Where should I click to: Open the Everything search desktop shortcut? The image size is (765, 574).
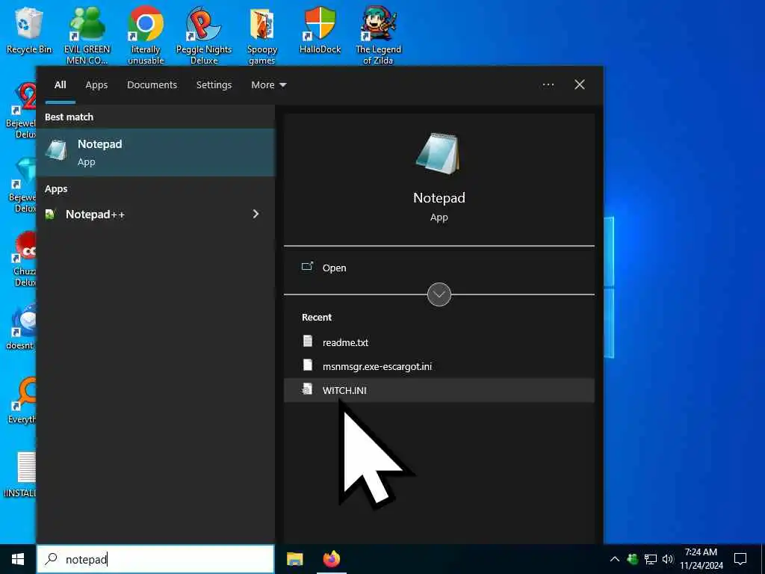(22, 401)
